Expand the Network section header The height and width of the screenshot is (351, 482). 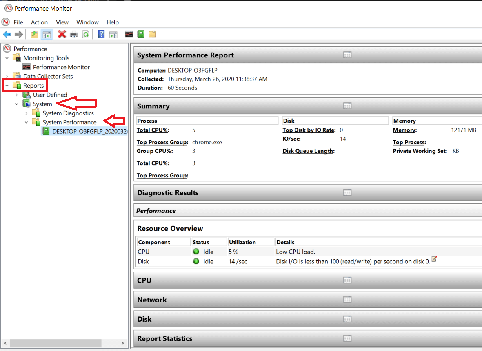tap(152, 300)
